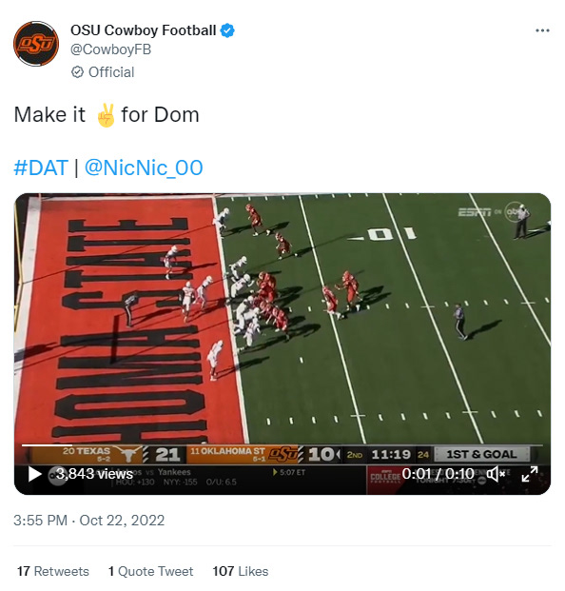The width and height of the screenshot is (565, 591).
Task: Play the video with the play button
Action: 34,474
